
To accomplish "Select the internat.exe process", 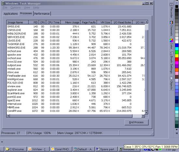I will [x=76, y=104].
